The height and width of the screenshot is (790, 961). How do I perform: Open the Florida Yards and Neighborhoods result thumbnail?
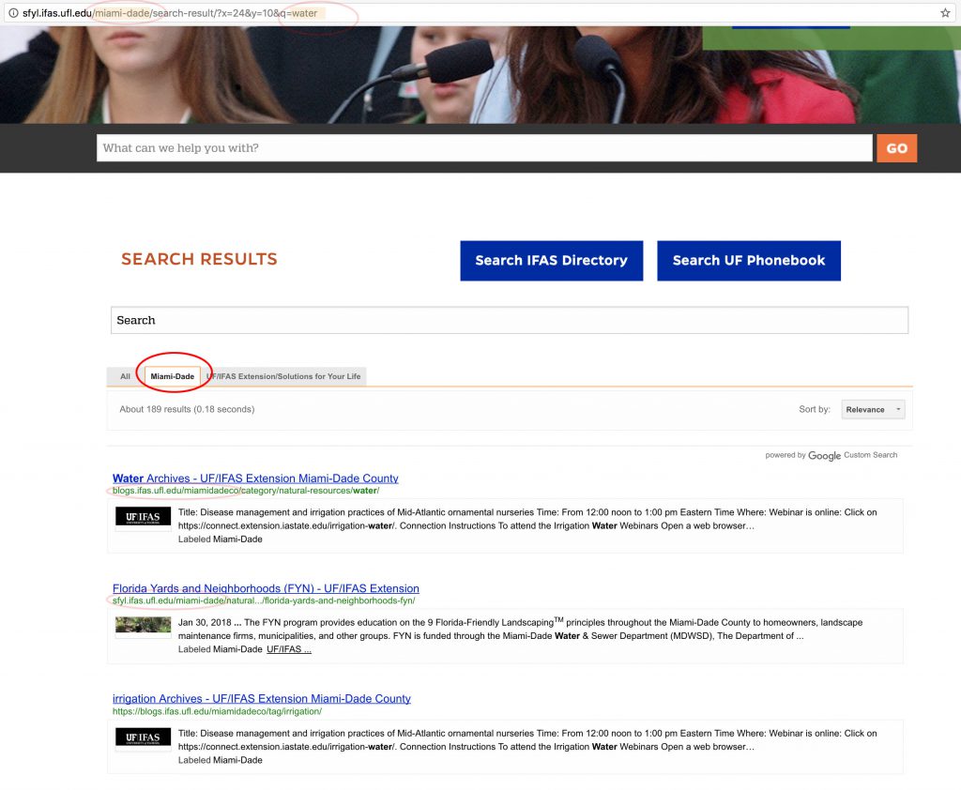click(x=143, y=625)
